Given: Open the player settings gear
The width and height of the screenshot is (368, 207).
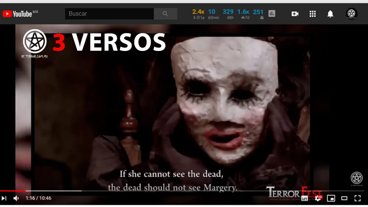Looking at the screenshot, I should [x=318, y=198].
